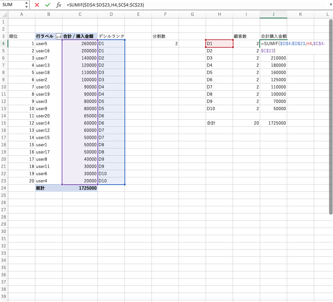Select the 分割数 value cell showing 2
This screenshot has width=333, height=302.
pyautogui.click(x=165, y=44)
